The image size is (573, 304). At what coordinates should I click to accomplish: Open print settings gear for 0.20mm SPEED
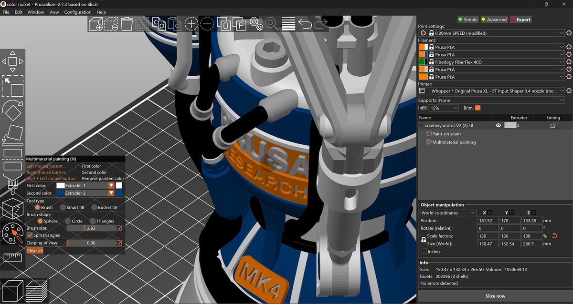coord(569,33)
